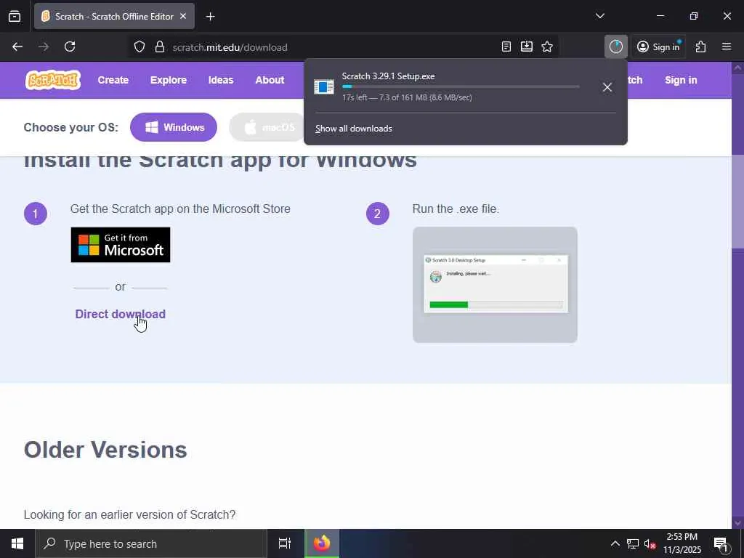Open the Create menu item
Viewport: 744px width, 558px height.
tap(113, 80)
